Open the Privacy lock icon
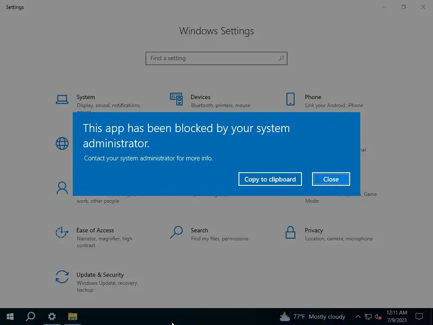Image resolution: width=433 pixels, height=325 pixels. [x=290, y=232]
